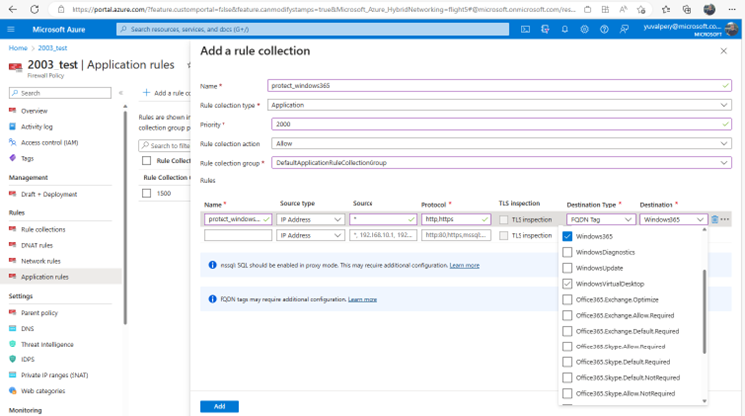Enable TLS inspection for the first rule
745x416 pixels.
pos(504,219)
